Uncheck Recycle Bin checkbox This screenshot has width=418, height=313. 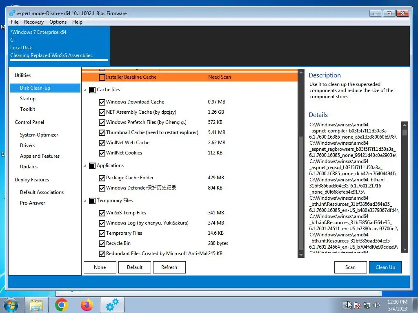pos(102,244)
